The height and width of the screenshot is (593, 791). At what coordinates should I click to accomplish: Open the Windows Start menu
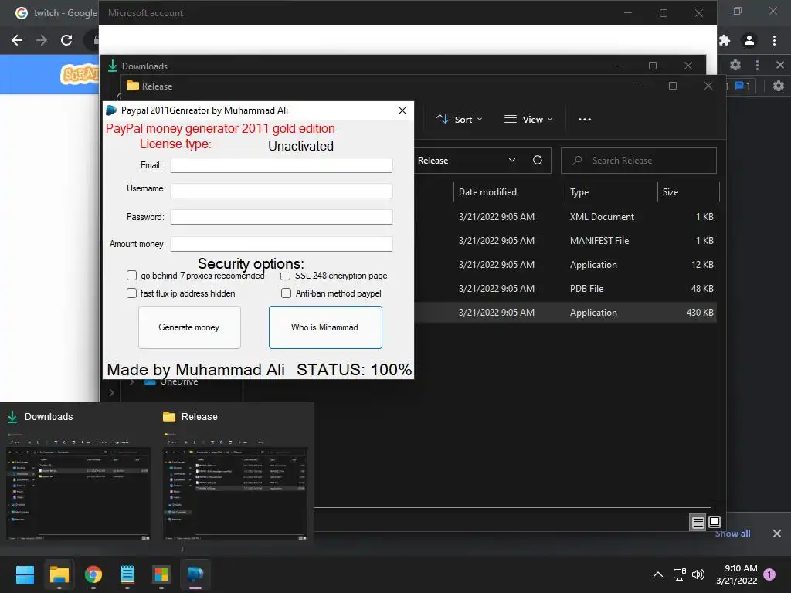(25, 574)
